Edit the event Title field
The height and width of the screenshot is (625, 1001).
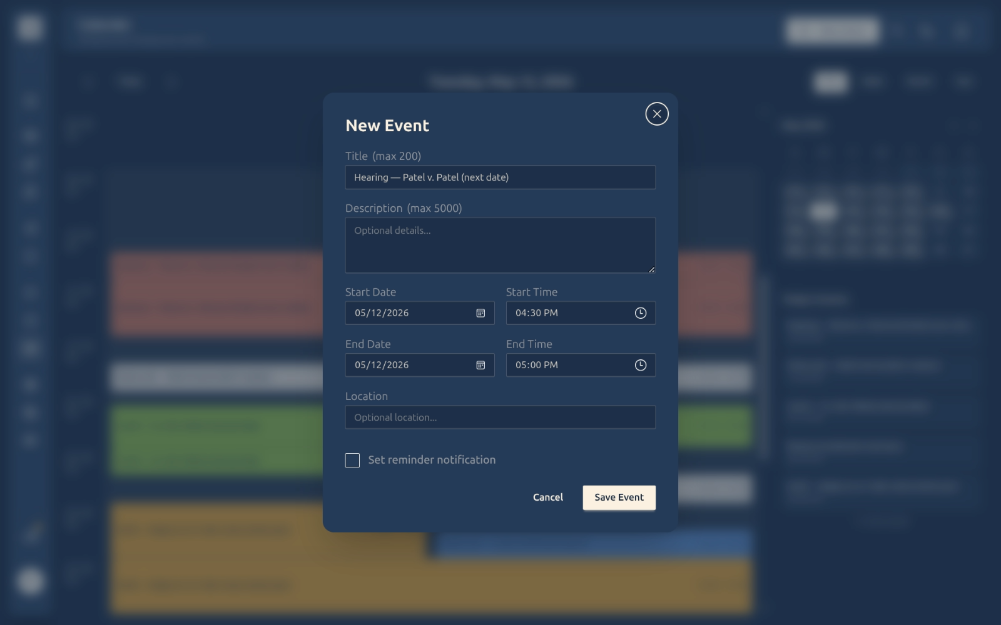coord(500,177)
